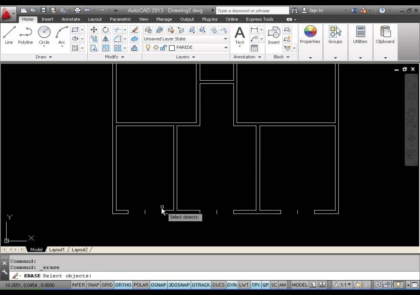420x295 pixels.
Task: Open the Annotate ribbon tab
Action: (x=71, y=19)
